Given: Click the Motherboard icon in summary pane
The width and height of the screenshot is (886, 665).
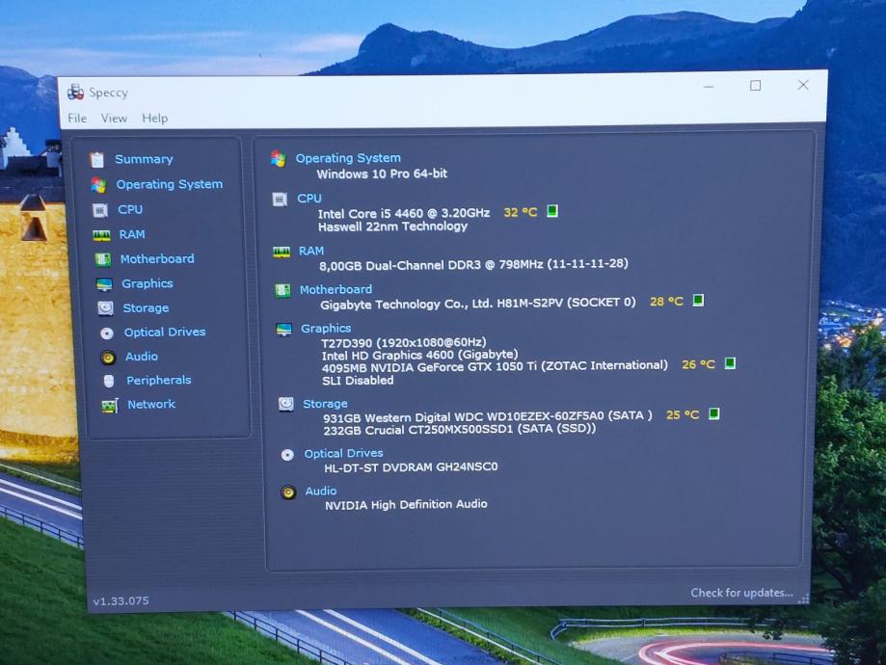Looking at the screenshot, I should 282,290.
